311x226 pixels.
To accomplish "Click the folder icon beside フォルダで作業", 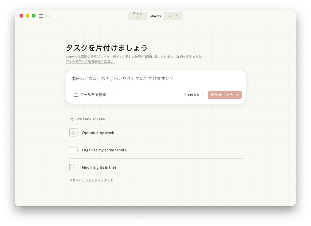I will click(76, 95).
